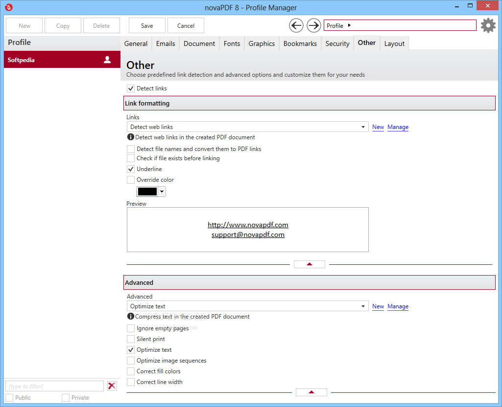502x407 pixels.
Task: Select the Softpedia profile in the list
Action: point(62,60)
